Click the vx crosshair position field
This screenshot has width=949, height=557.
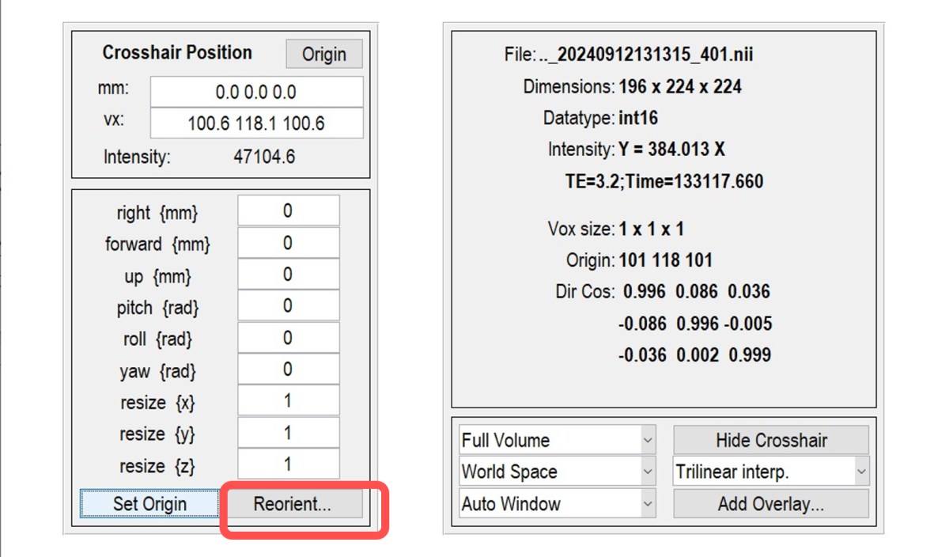tap(256, 123)
